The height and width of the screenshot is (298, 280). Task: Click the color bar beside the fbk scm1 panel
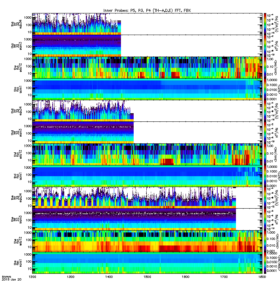[x=265, y=263]
